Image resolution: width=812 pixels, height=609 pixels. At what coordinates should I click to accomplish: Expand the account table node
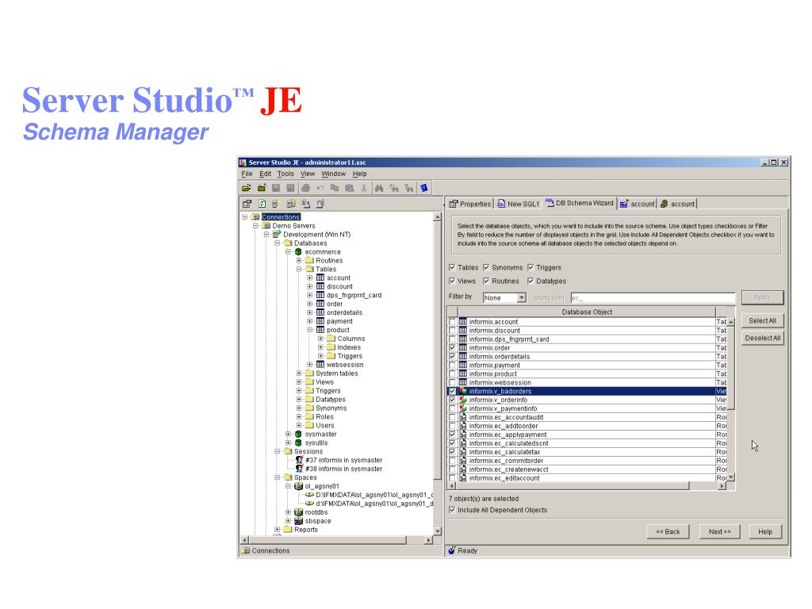coord(310,278)
